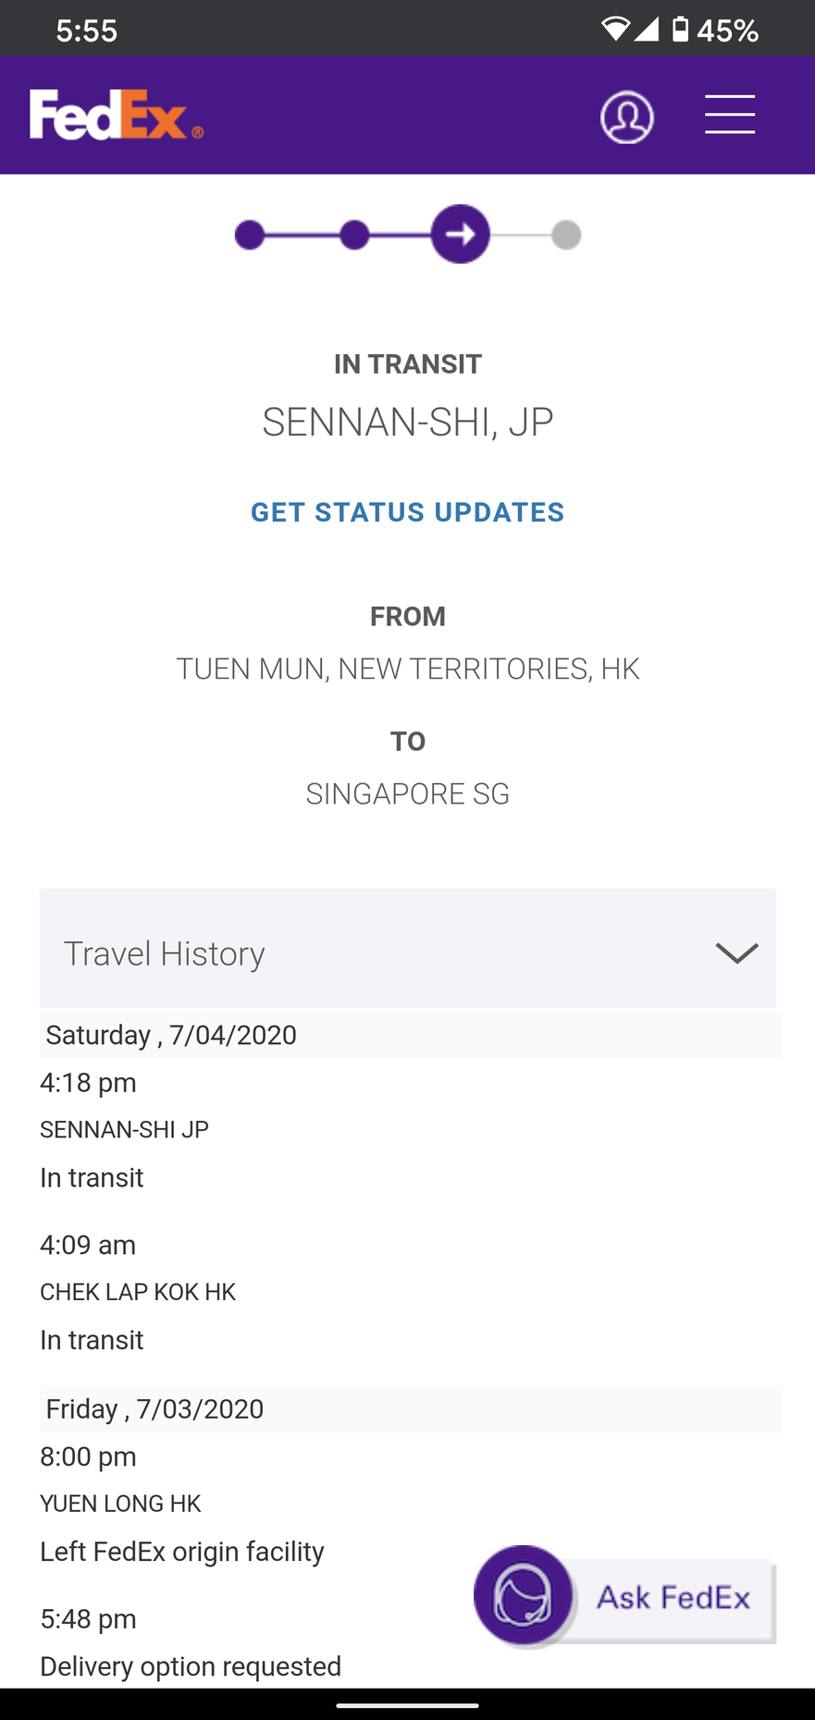This screenshot has width=815, height=1720.
Task: Select the Saturday 7/04/2020 date header
Action: (172, 1035)
